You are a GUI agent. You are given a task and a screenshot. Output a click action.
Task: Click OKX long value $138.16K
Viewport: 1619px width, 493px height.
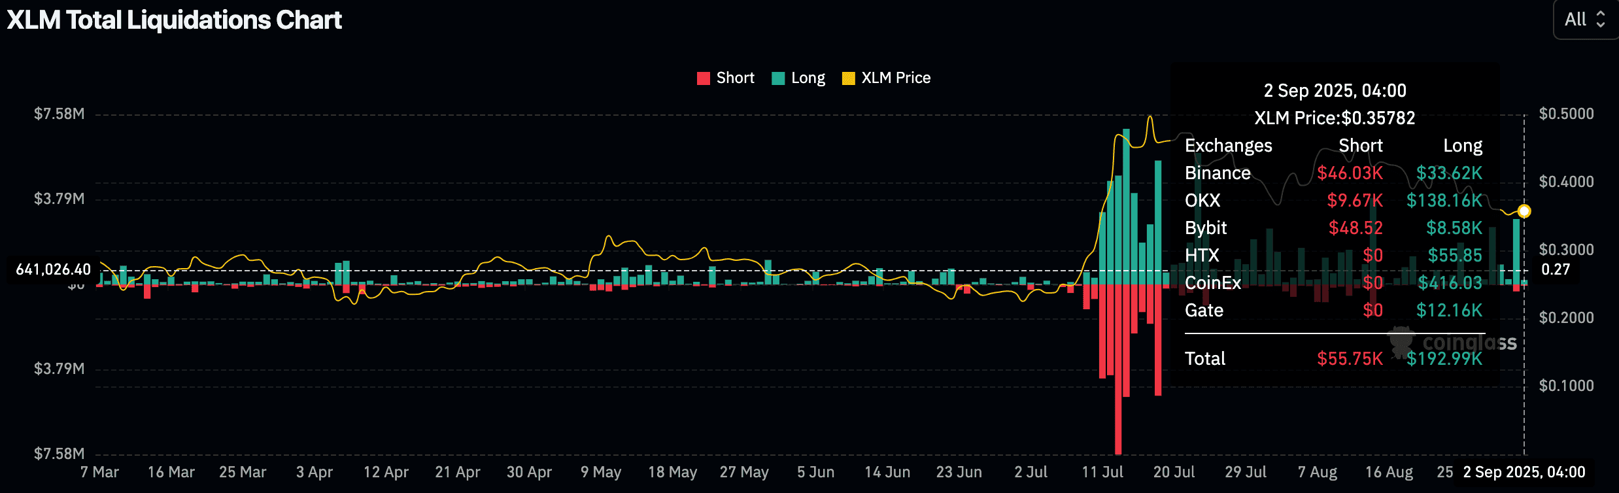pos(1444,200)
